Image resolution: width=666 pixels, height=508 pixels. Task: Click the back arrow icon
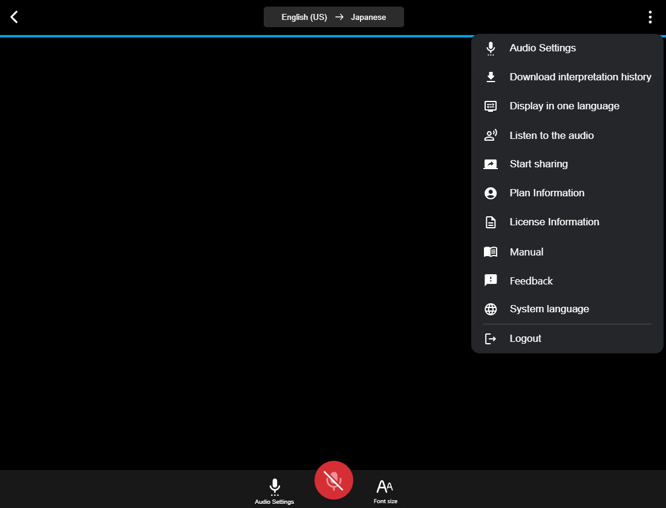pos(15,17)
